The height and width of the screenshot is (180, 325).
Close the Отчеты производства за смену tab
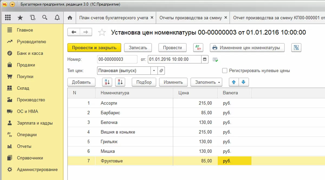226,18
